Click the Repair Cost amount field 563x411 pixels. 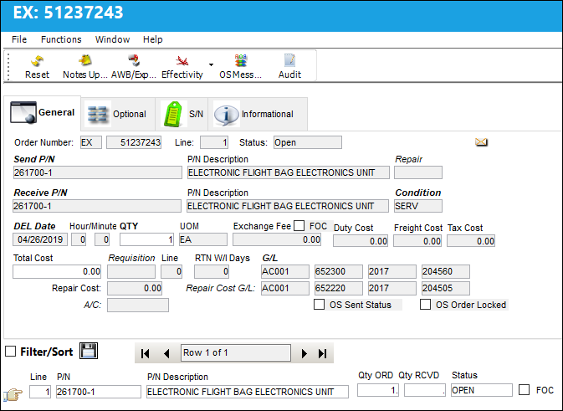pos(135,288)
